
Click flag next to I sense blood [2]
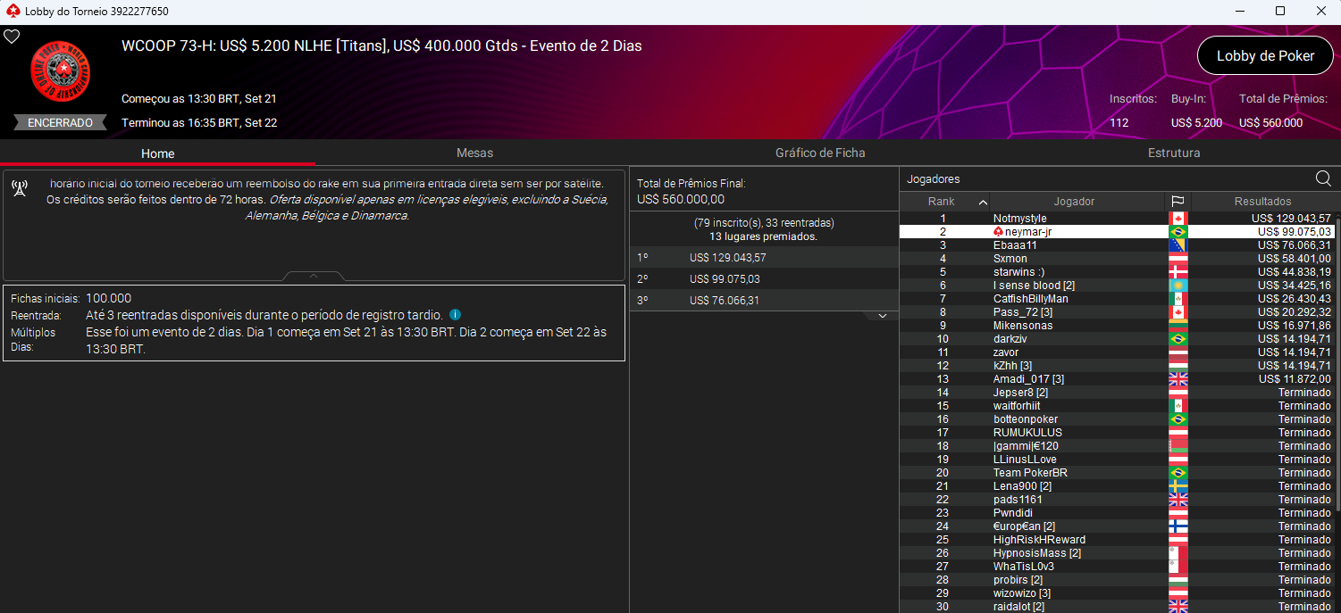(x=1178, y=286)
